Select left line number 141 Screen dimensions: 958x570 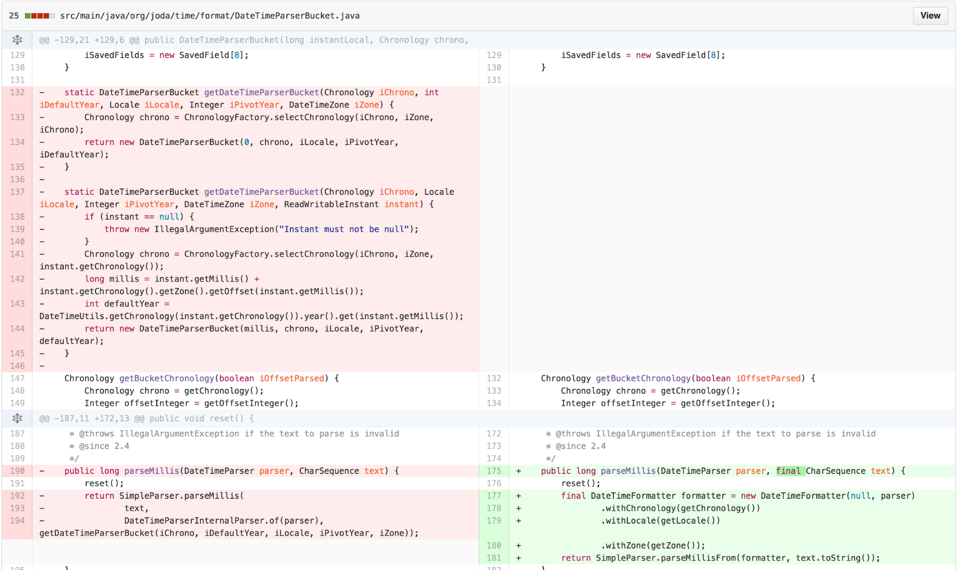(x=17, y=254)
